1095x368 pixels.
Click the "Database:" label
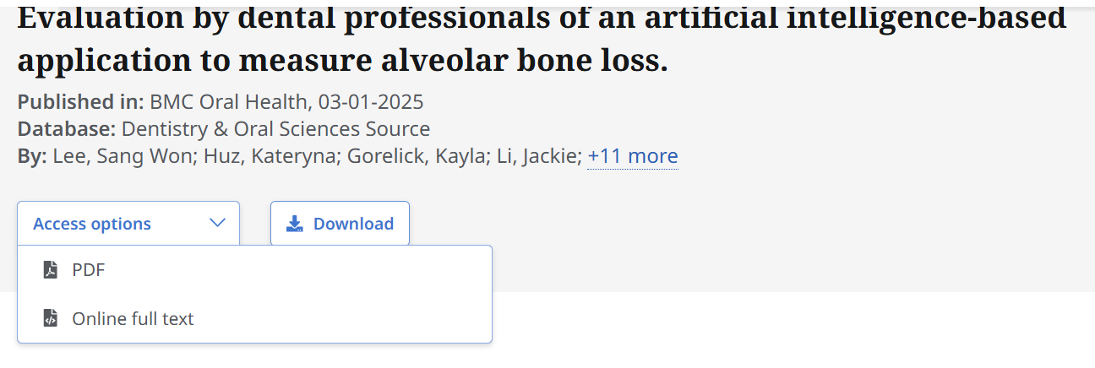click(x=67, y=129)
